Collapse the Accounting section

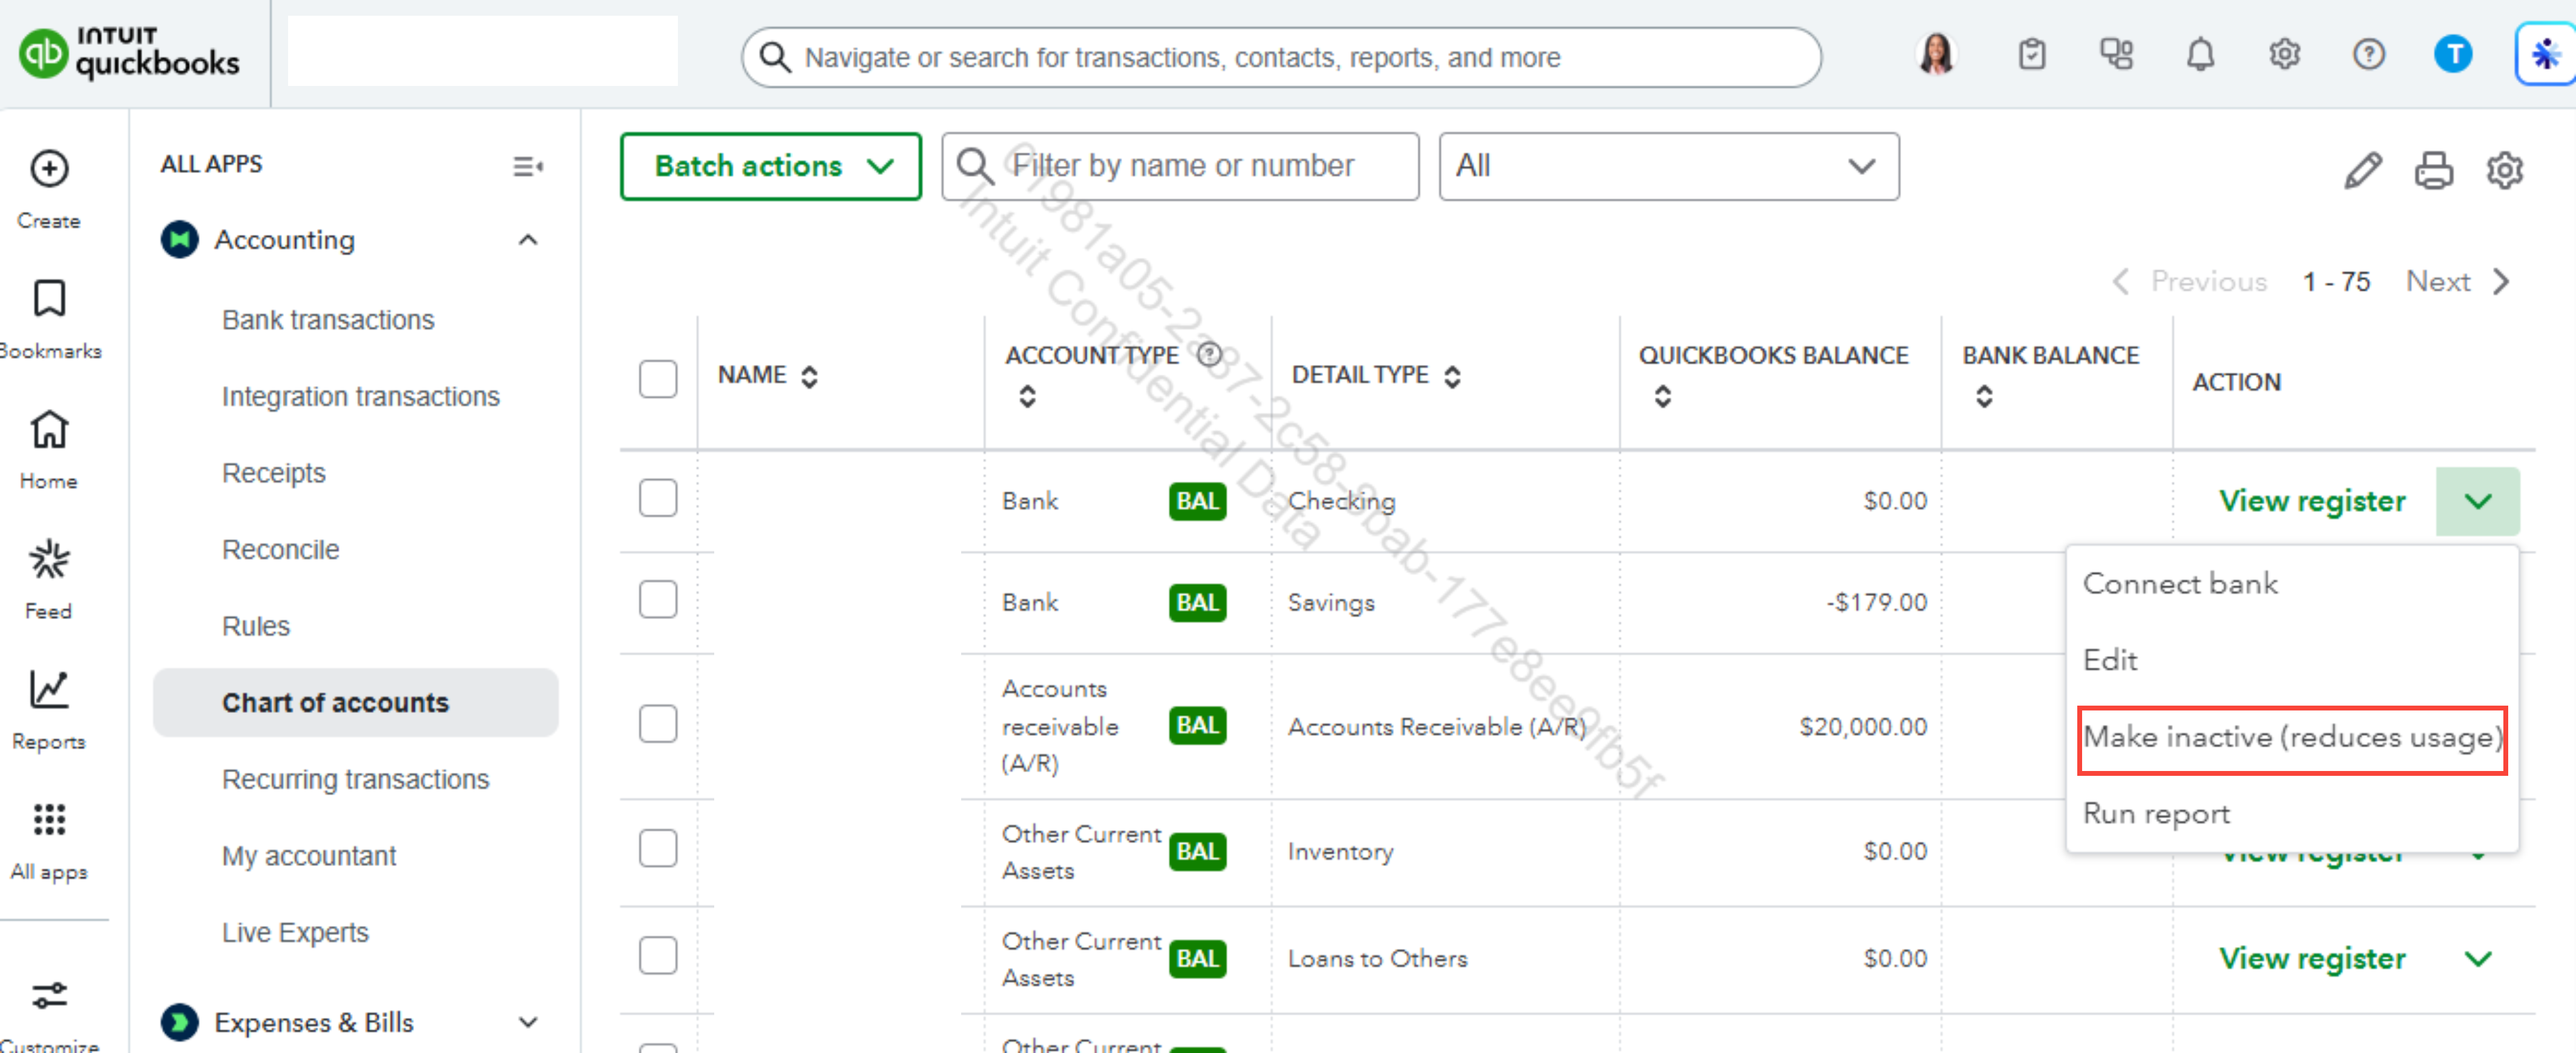(x=528, y=240)
